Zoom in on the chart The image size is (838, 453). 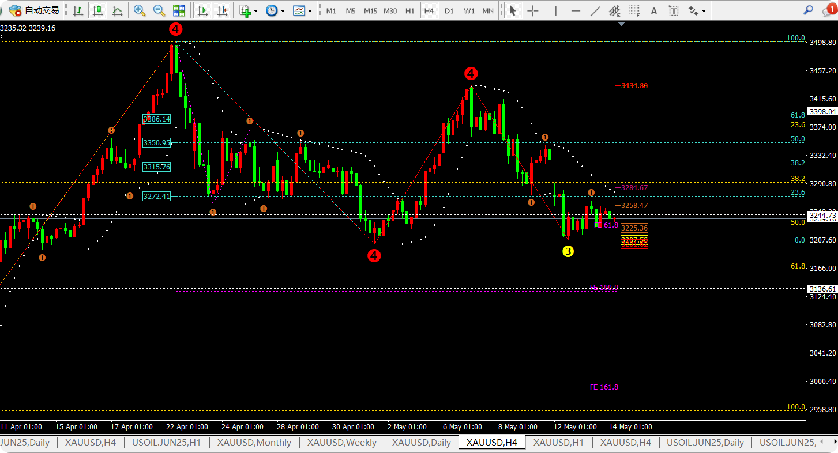tap(139, 10)
